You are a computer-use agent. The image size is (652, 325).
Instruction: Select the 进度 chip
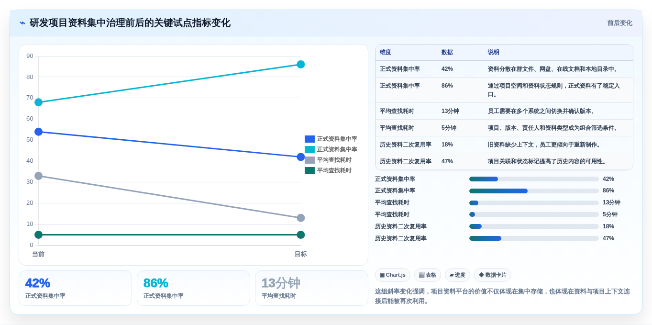click(x=457, y=275)
